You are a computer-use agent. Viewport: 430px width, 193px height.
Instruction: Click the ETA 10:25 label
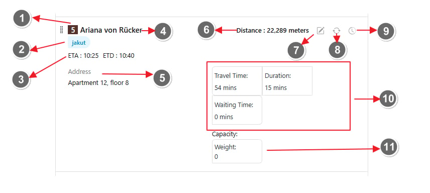83,56
